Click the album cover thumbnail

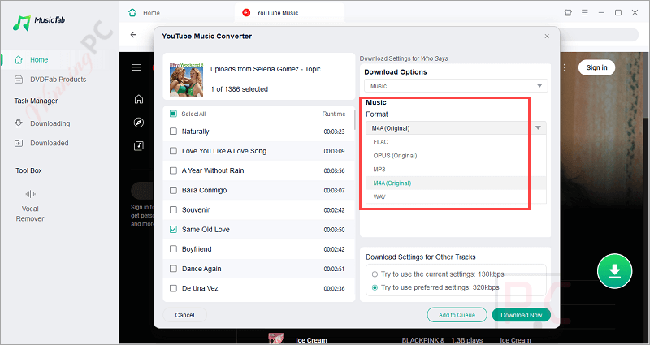[187, 80]
